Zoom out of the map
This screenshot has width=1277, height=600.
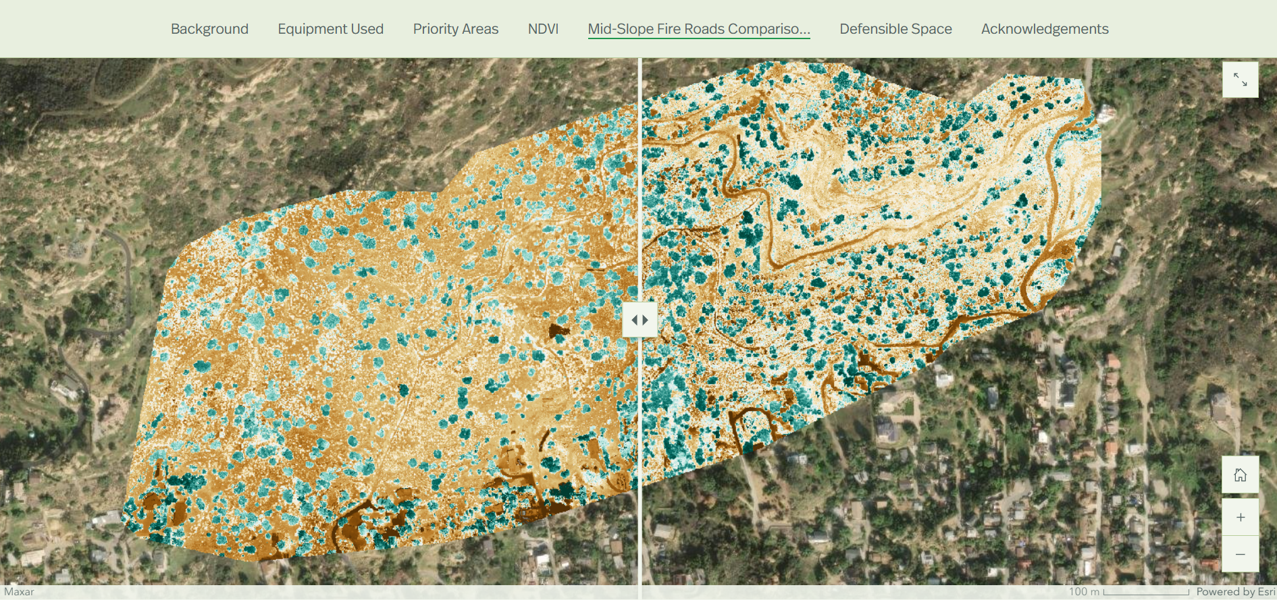[x=1240, y=554]
